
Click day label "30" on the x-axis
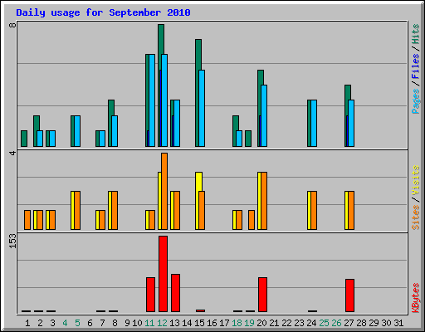pos(386,323)
